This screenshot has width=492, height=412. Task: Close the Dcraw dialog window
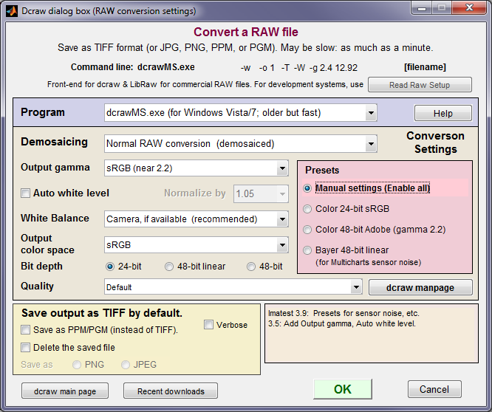click(x=469, y=8)
